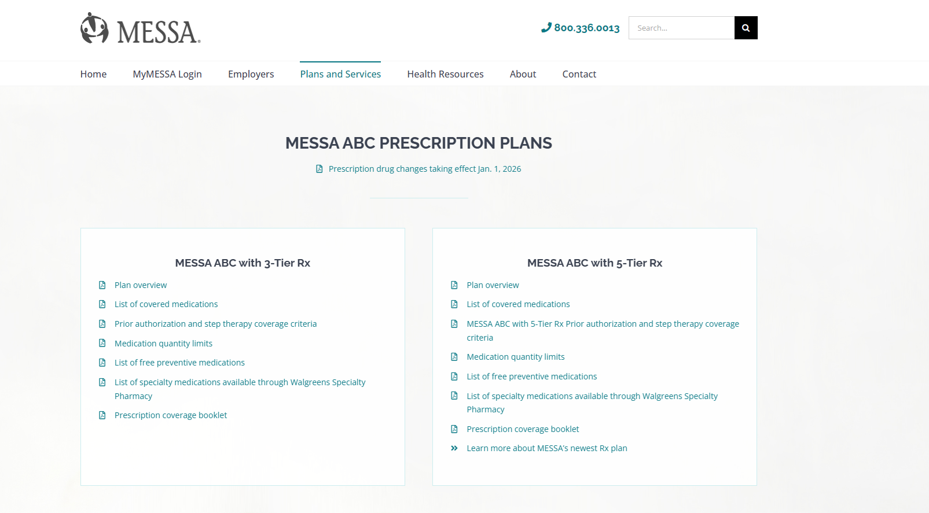
Task: Click PDF icon next to 3-Tier Plan overview
Action: [102, 285]
